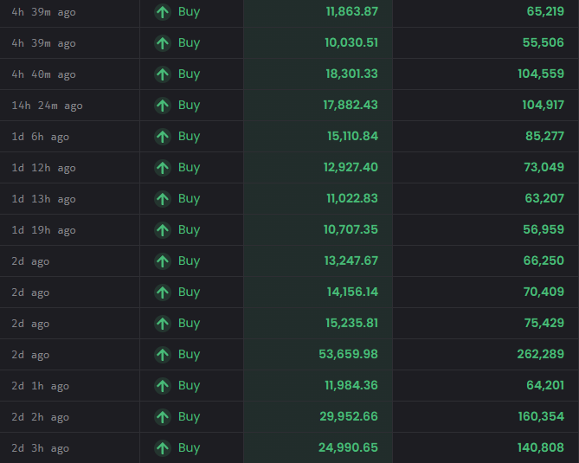Select the value 10,030.51
This screenshot has width=579, height=463.
351,42
